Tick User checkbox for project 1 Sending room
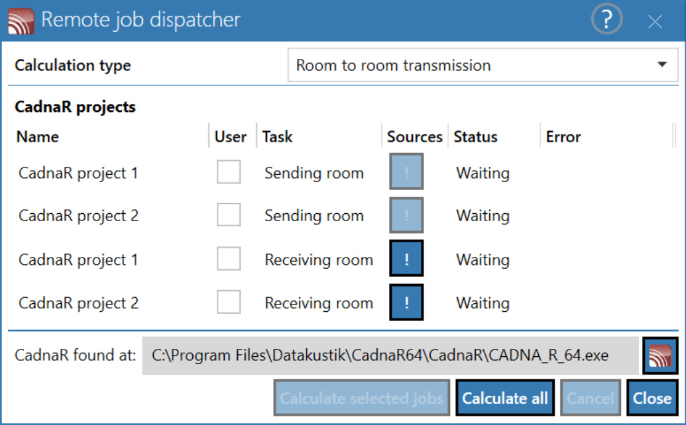The width and height of the screenshot is (686, 425). (229, 171)
